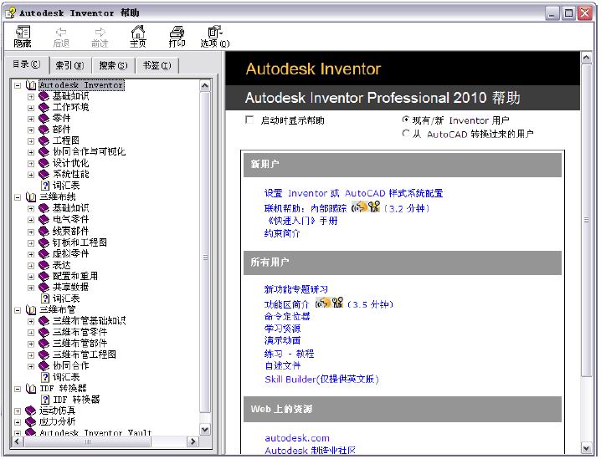Click the tree pane scroll-down arrow
Image resolution: width=601 pixels, height=459 pixels.
pos(205,430)
